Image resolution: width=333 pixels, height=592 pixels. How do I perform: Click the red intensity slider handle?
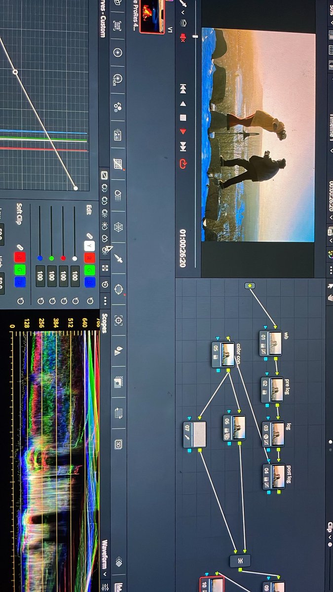click(x=63, y=258)
